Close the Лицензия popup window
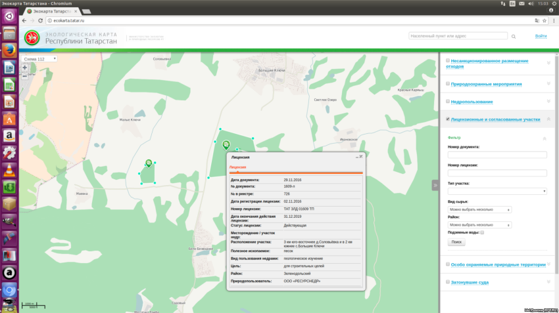 [360, 157]
